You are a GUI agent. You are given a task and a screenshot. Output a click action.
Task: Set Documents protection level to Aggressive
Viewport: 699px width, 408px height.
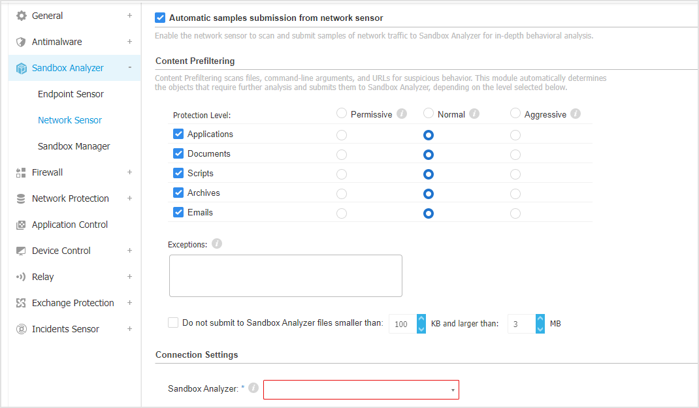[x=515, y=154]
